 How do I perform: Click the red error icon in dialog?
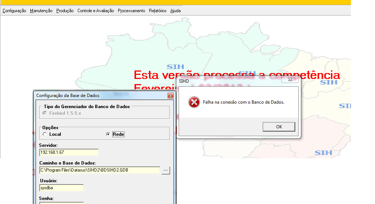point(194,102)
